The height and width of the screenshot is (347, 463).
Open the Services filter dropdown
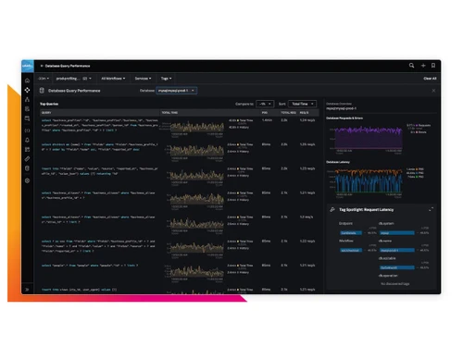pos(143,79)
